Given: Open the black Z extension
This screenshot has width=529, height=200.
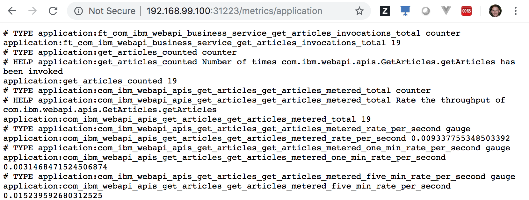Looking at the screenshot, I should pyautogui.click(x=385, y=11).
